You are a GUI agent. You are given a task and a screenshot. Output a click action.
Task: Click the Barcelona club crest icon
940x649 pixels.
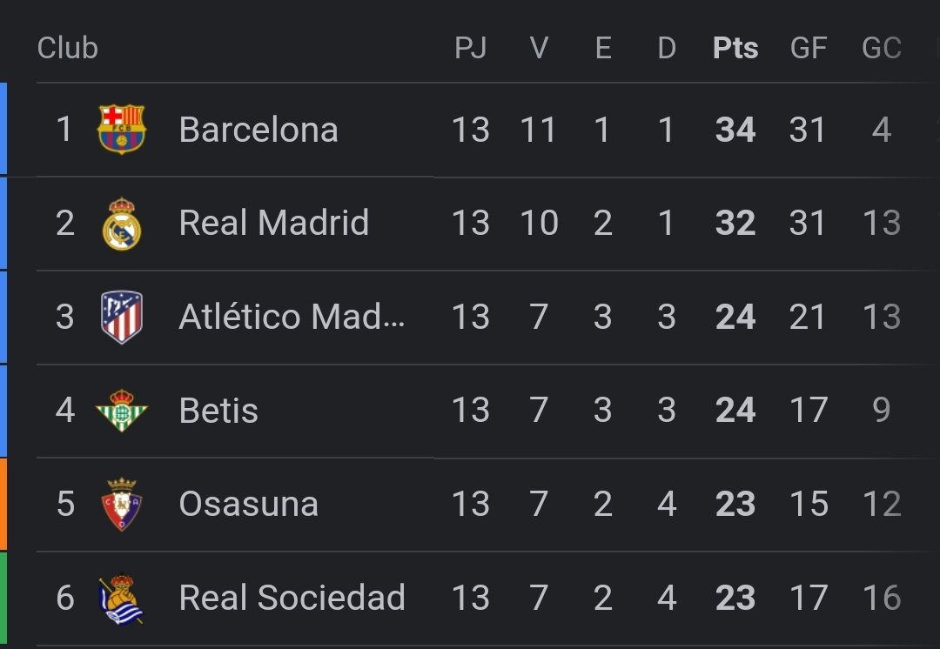(122, 130)
